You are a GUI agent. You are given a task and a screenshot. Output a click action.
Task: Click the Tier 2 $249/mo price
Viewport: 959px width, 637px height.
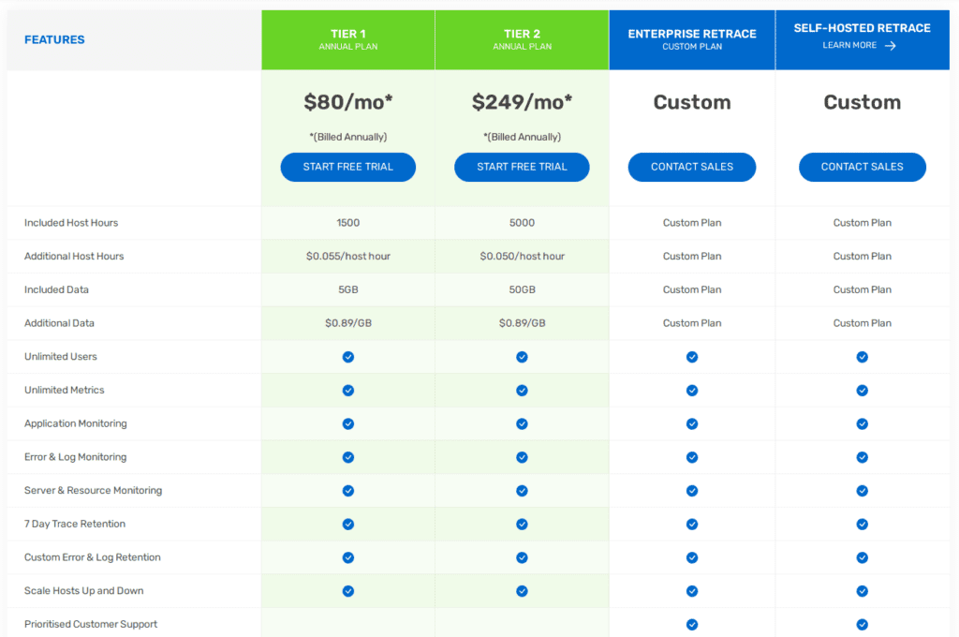pyautogui.click(x=522, y=102)
